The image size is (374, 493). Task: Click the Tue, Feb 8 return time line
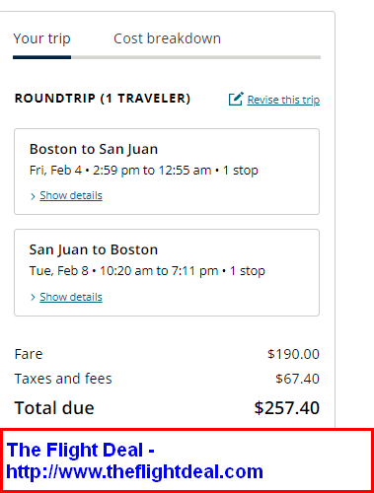pos(147,271)
